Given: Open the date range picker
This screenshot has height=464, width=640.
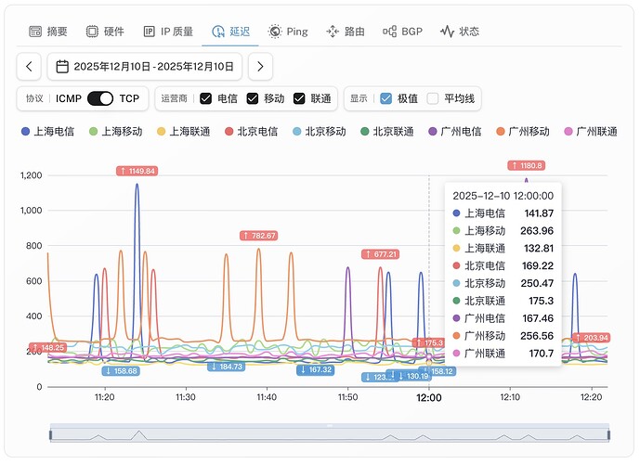Looking at the screenshot, I should coord(145,67).
